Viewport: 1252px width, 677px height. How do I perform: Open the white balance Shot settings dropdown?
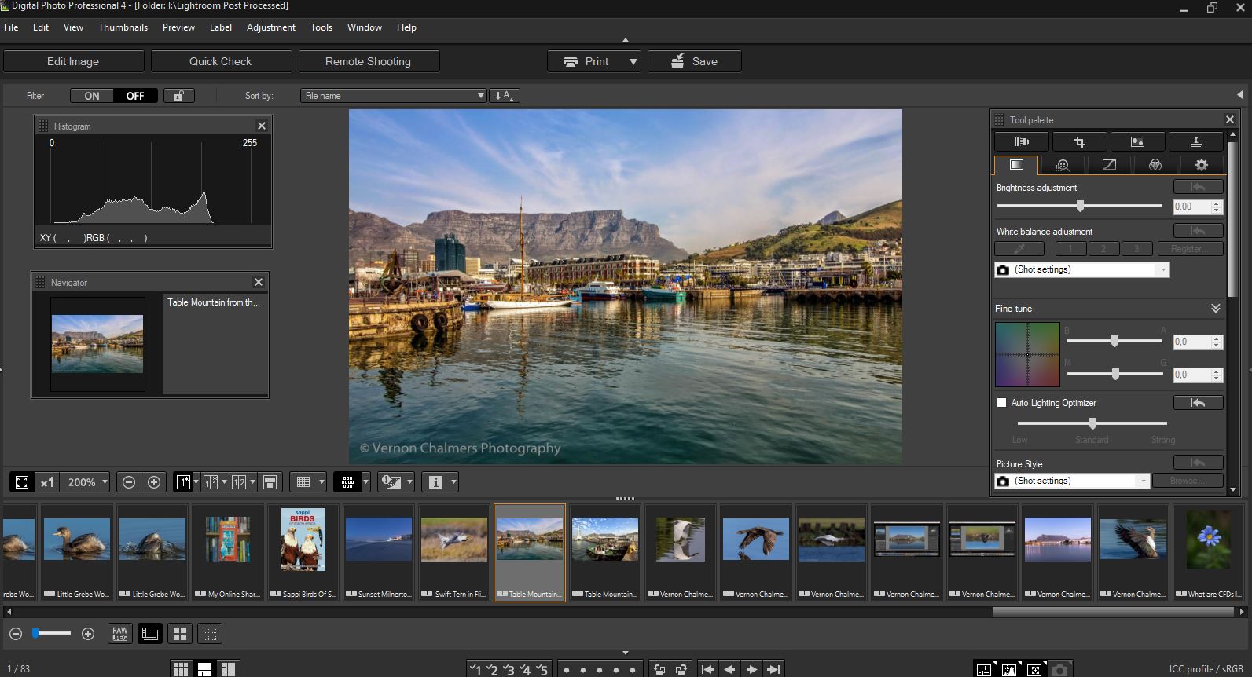pyautogui.click(x=1082, y=269)
